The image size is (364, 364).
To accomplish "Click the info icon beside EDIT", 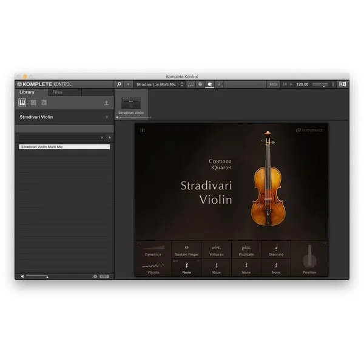I will pos(95,277).
